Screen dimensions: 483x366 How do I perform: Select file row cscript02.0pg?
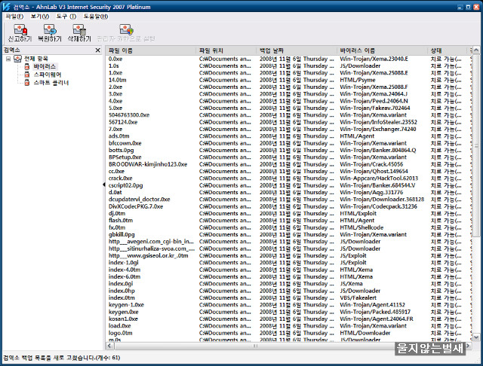(x=288, y=185)
